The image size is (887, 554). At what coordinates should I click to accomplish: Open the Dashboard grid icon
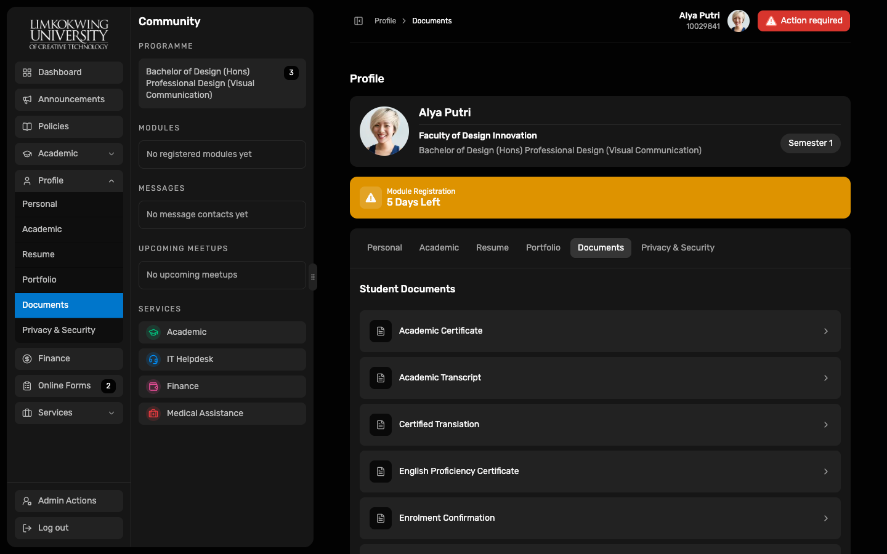pyautogui.click(x=27, y=73)
